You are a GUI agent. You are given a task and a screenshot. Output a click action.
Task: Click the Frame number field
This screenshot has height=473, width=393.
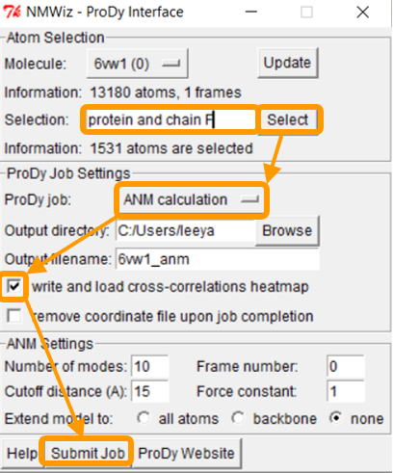[x=346, y=366]
